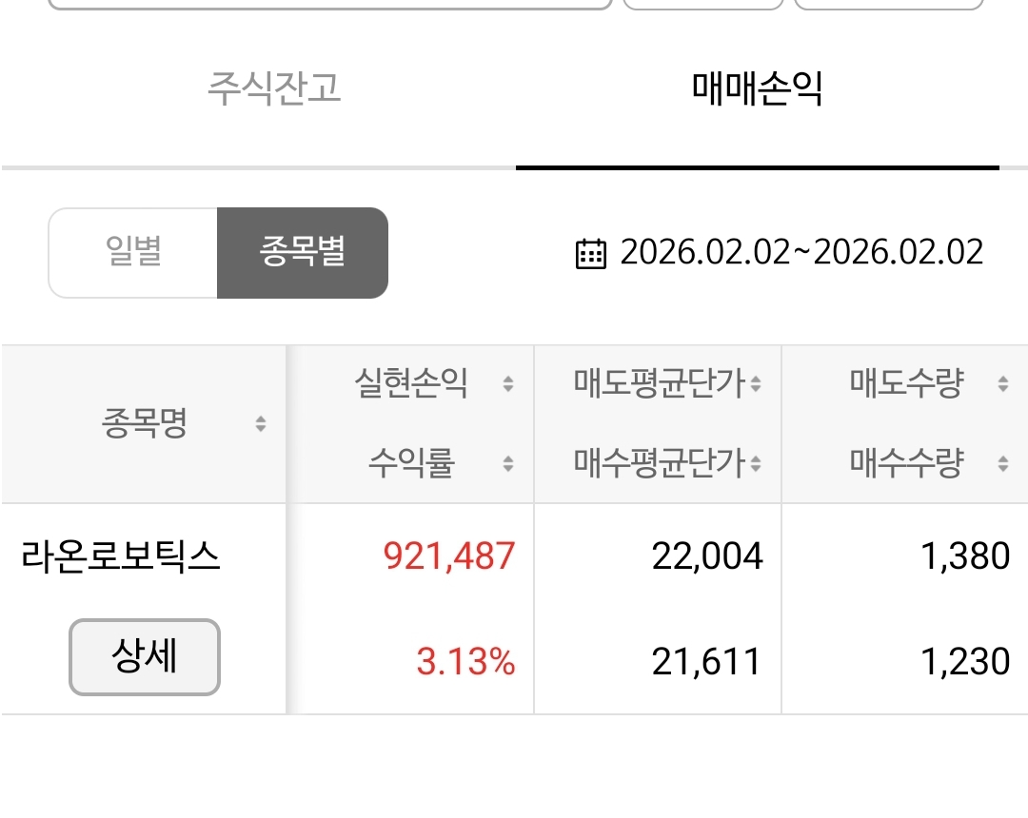Change the 2026.02.02~2026.02.02 date range

point(801,253)
